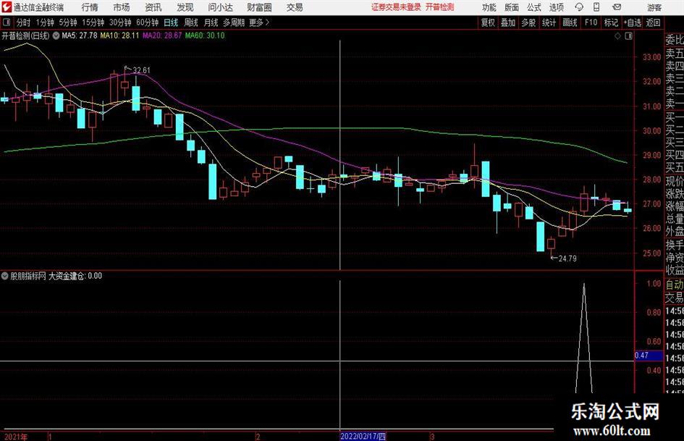Open the 开普检测 indicator dropdown arrow
Viewport: 684px width, 441px height.
56,35
